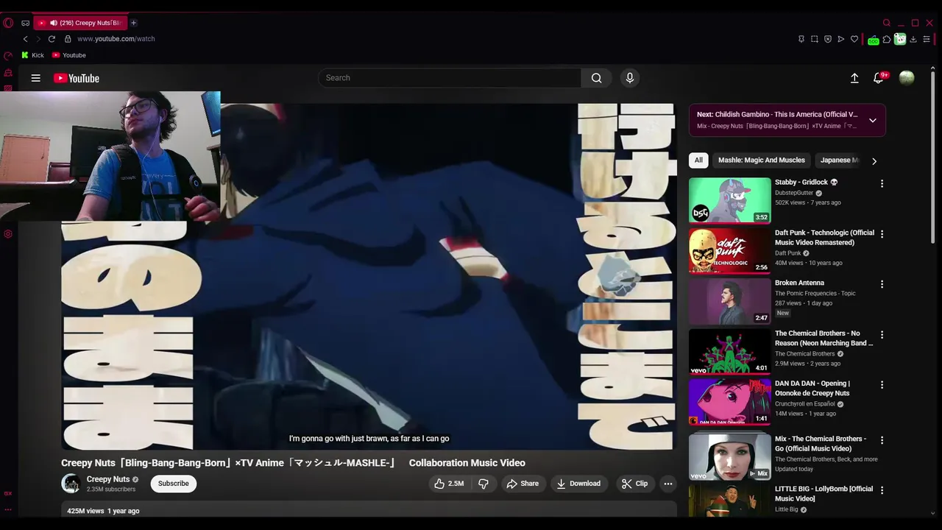Open the green 500 extension

coord(873,40)
